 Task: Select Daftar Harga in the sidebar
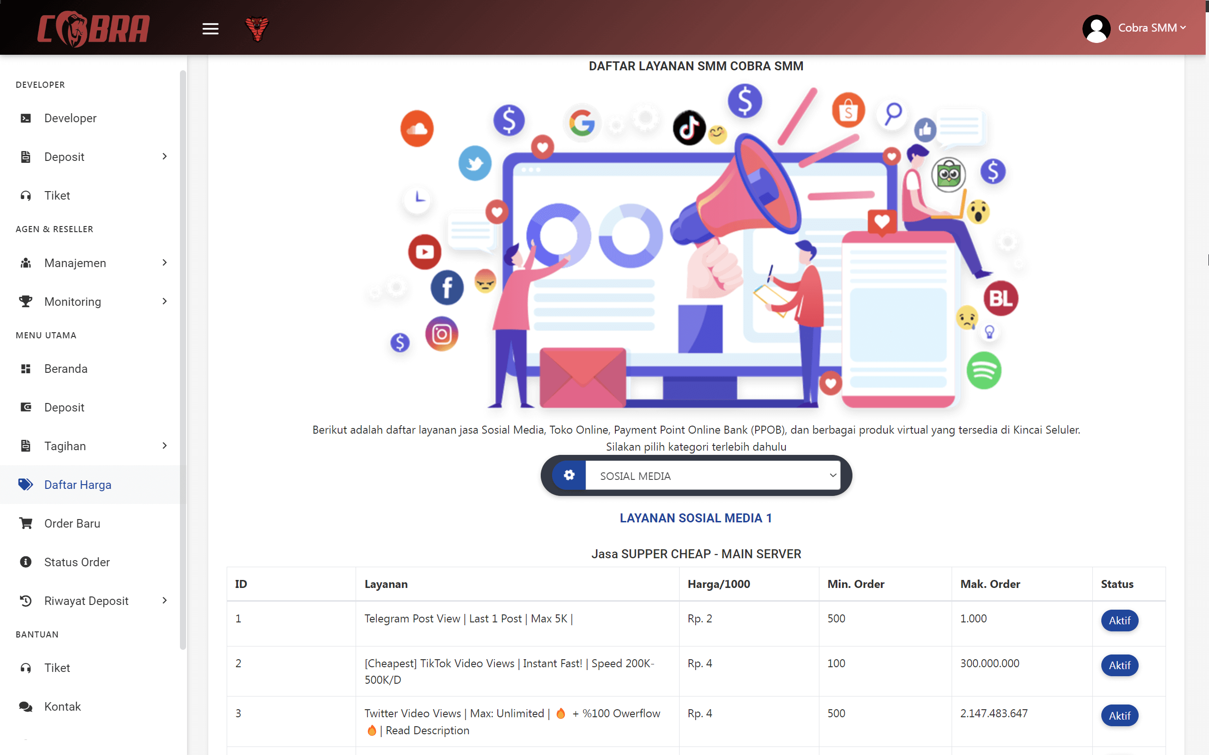pos(78,485)
